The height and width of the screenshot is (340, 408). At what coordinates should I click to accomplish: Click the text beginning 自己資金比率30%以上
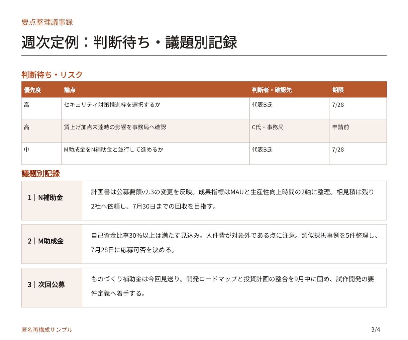click(234, 236)
